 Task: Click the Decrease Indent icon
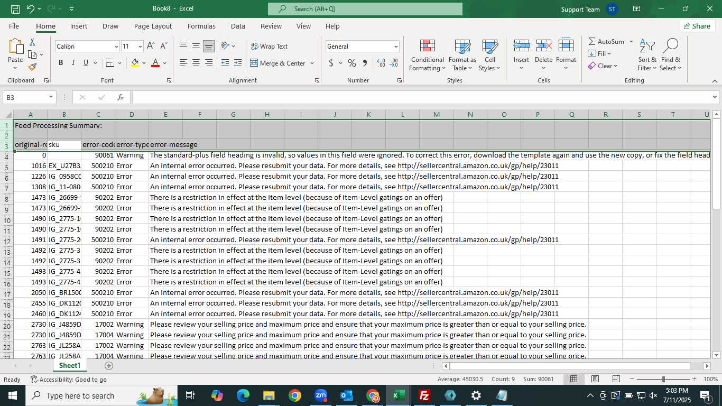[x=225, y=63]
